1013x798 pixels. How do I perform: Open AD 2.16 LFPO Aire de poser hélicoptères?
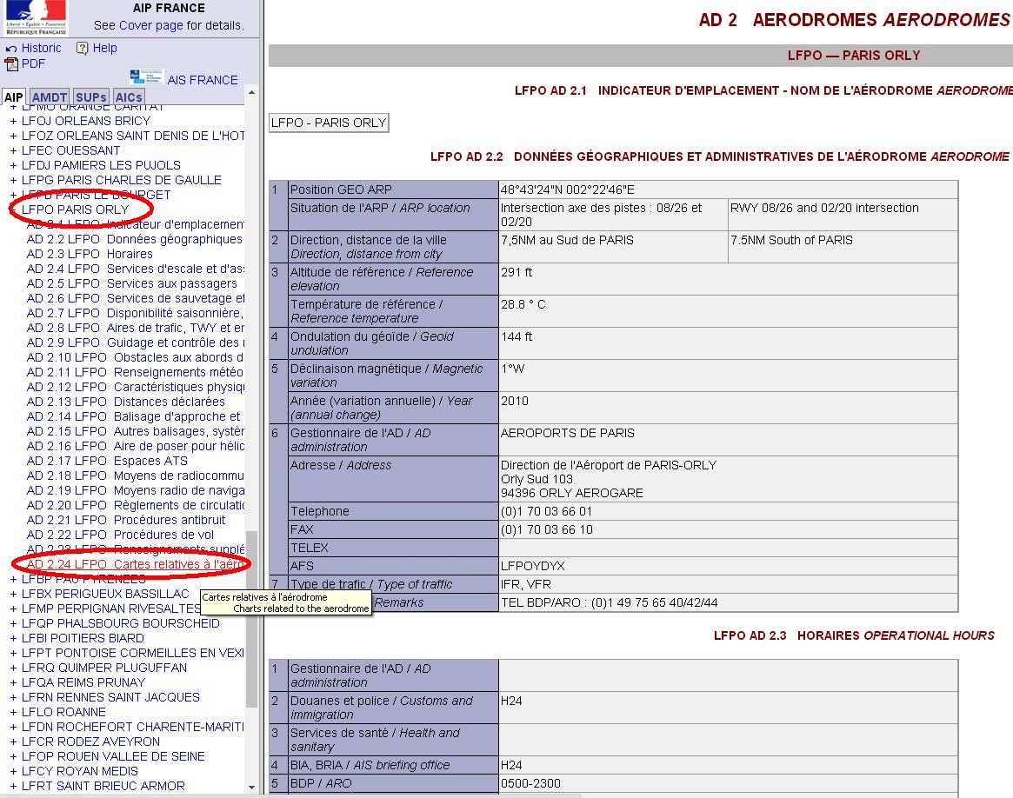click(135, 446)
